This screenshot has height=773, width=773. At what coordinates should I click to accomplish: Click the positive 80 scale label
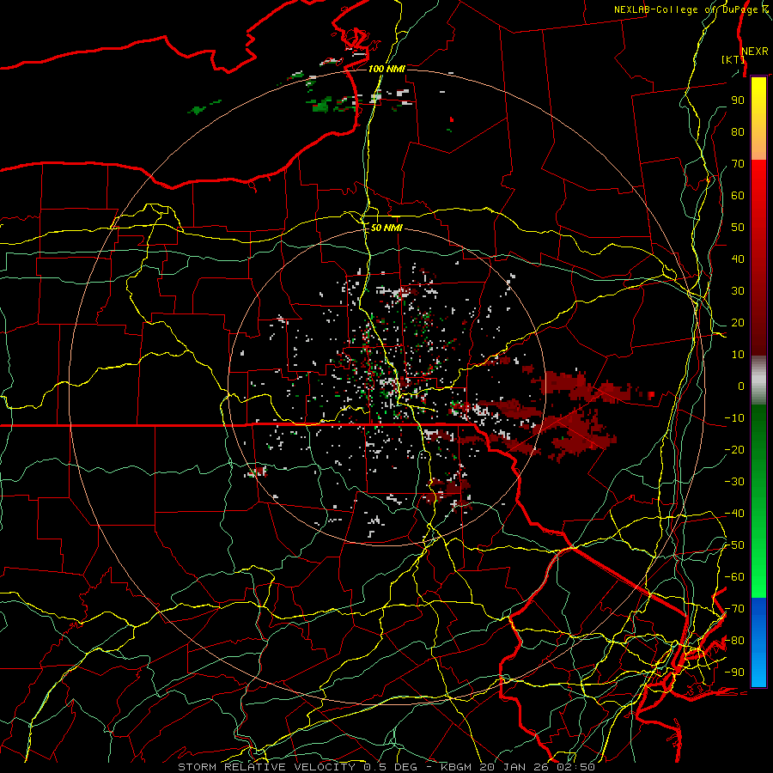click(738, 131)
